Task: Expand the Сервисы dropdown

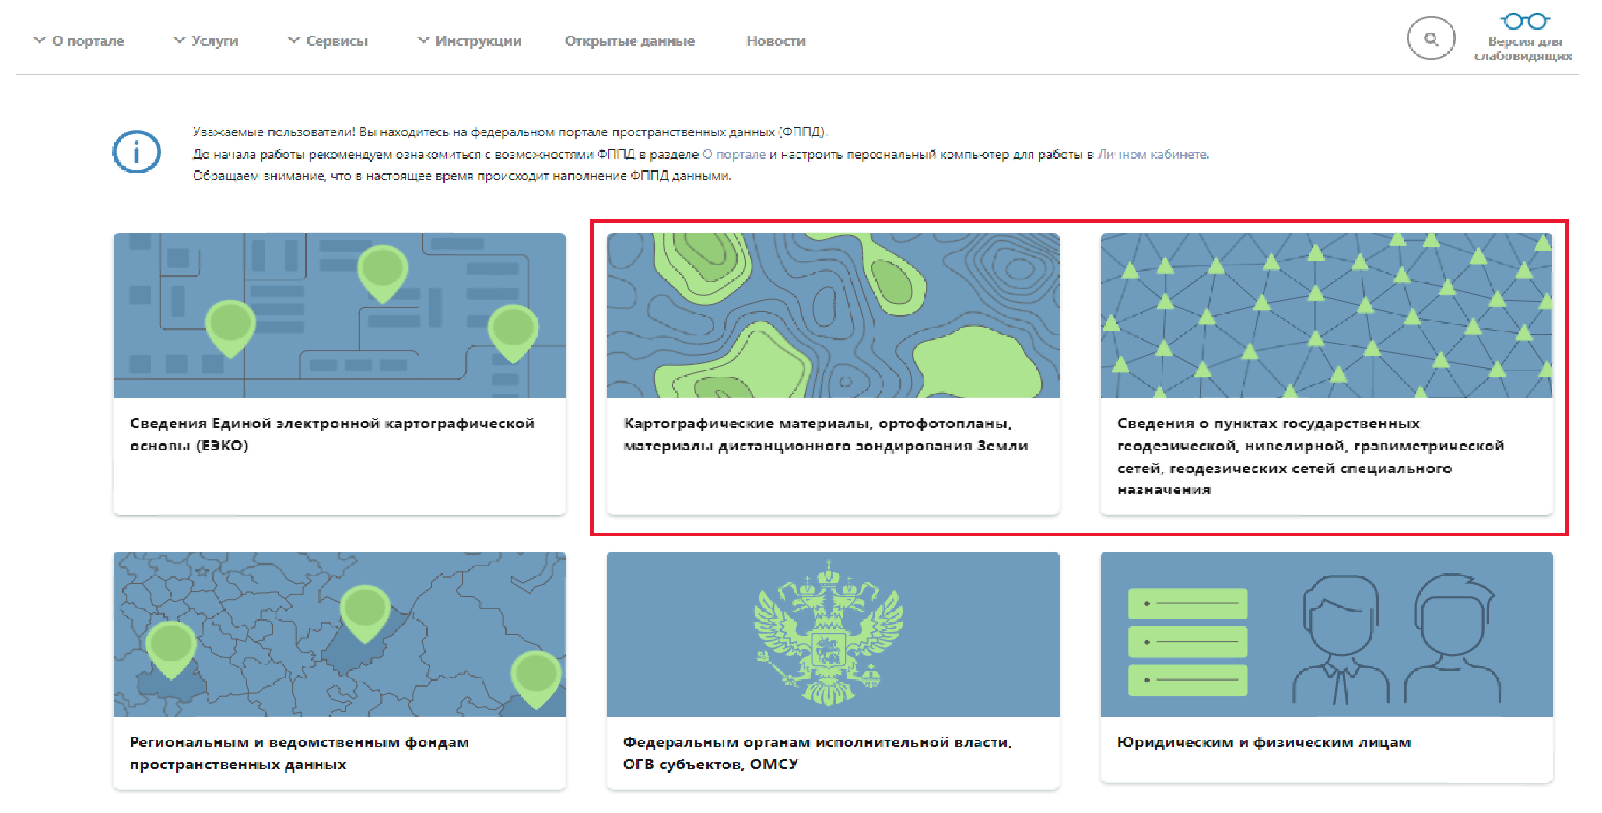Action: pos(337,40)
